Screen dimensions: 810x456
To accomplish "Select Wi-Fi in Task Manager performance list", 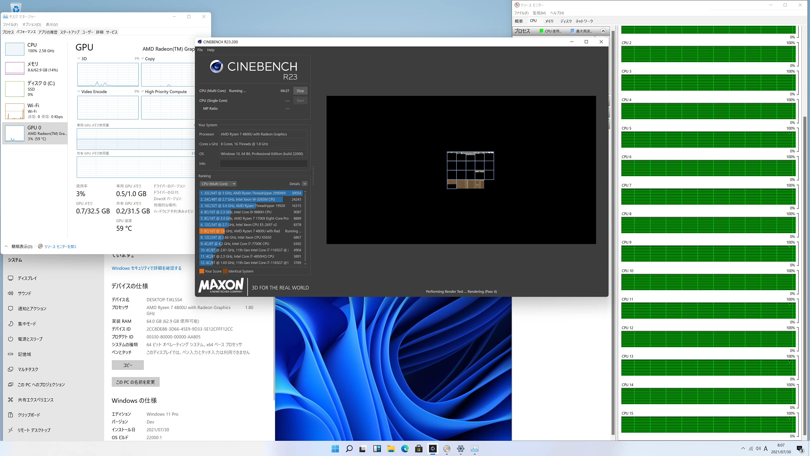I will click(35, 111).
